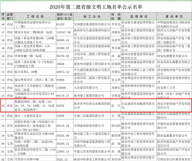
Task: Select project manager "史文革"
Action: 116,80
